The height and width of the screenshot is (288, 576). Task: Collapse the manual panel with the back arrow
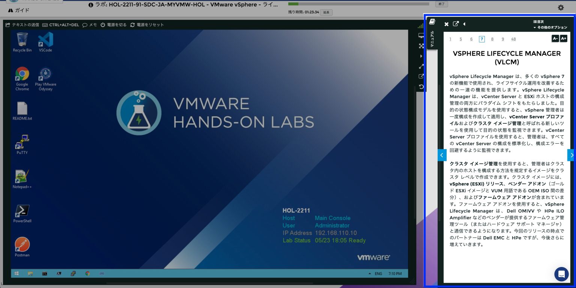click(x=464, y=24)
